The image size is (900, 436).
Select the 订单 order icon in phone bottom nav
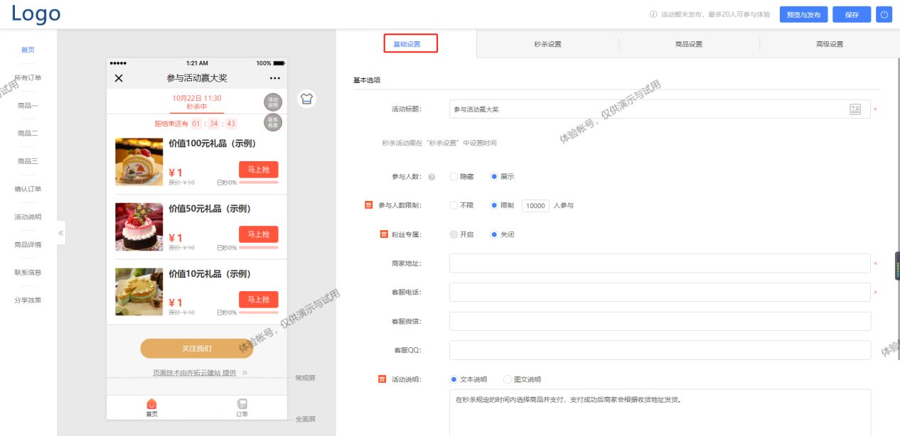242,405
